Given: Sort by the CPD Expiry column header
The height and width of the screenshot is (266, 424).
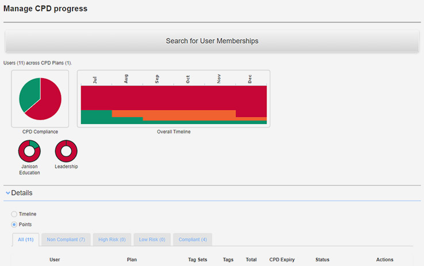Looking at the screenshot, I should [x=282, y=260].
